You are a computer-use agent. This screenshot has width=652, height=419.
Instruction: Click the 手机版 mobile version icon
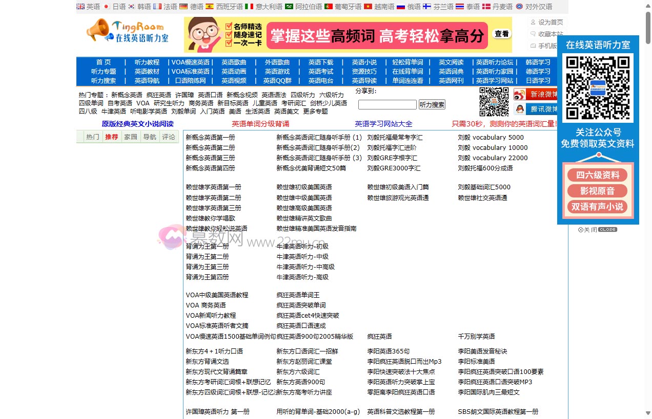click(533, 46)
